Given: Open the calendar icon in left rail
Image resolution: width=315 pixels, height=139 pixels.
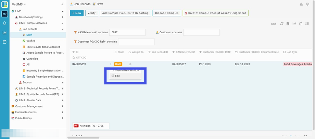Looking at the screenshot, I should point(4,42).
